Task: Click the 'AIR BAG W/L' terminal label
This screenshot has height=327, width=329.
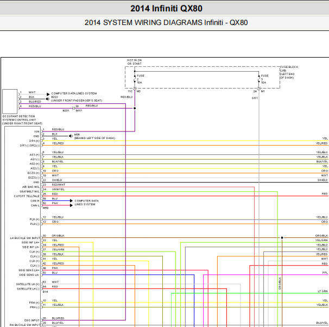Action: (x=31, y=187)
